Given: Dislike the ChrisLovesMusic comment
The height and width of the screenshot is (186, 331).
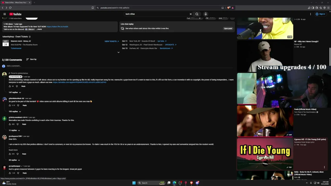Looking at the screenshot, I should pyautogui.click(x=17, y=124).
